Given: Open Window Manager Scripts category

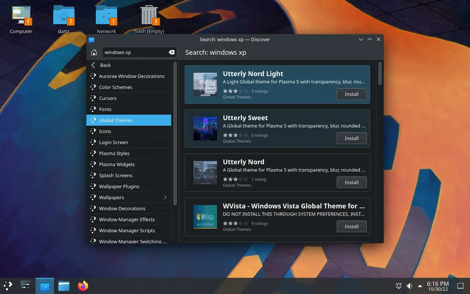Looking at the screenshot, I should coord(129,230).
